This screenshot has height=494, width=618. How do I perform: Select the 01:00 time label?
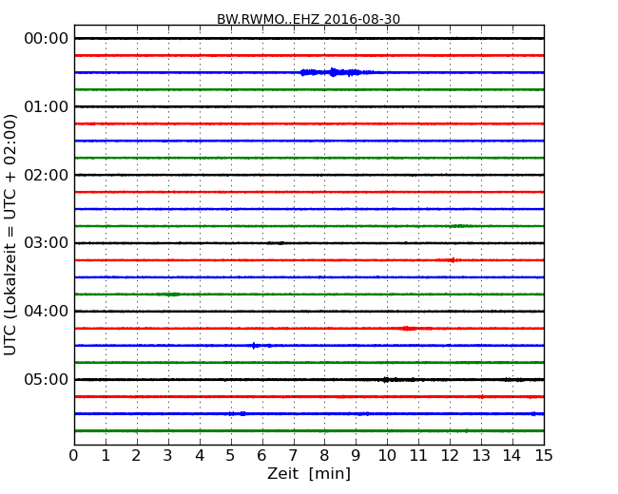coord(47,106)
